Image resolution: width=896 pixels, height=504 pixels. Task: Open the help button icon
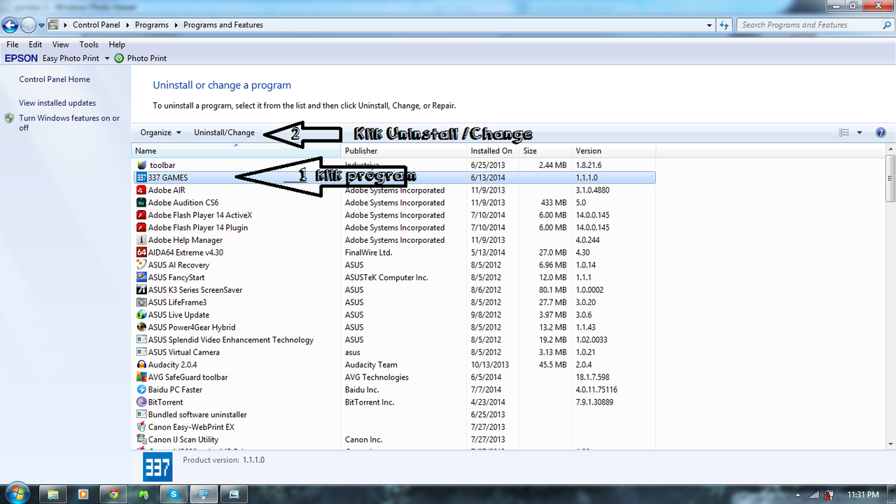coord(881,132)
